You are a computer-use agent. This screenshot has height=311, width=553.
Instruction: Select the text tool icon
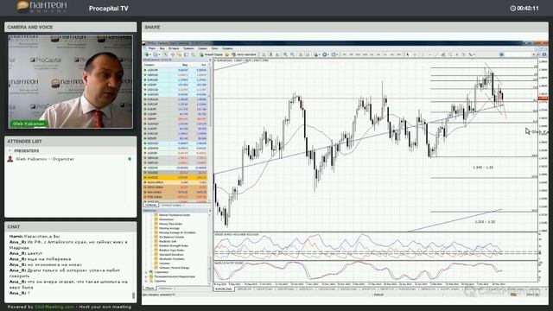[457, 54]
